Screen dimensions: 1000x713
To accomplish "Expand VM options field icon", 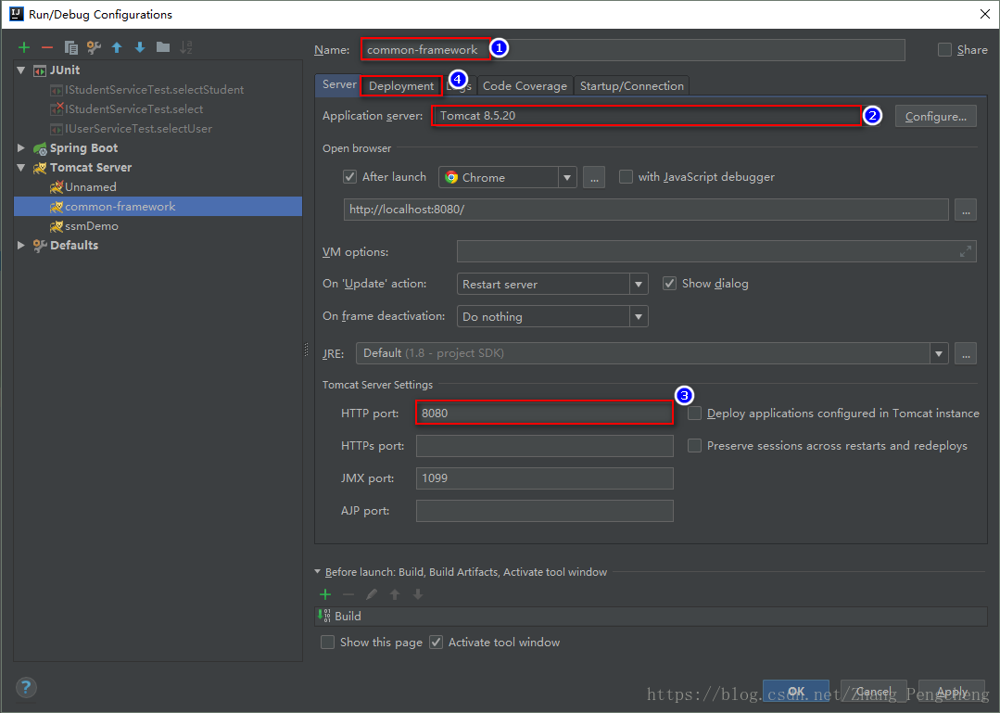I will pyautogui.click(x=966, y=252).
